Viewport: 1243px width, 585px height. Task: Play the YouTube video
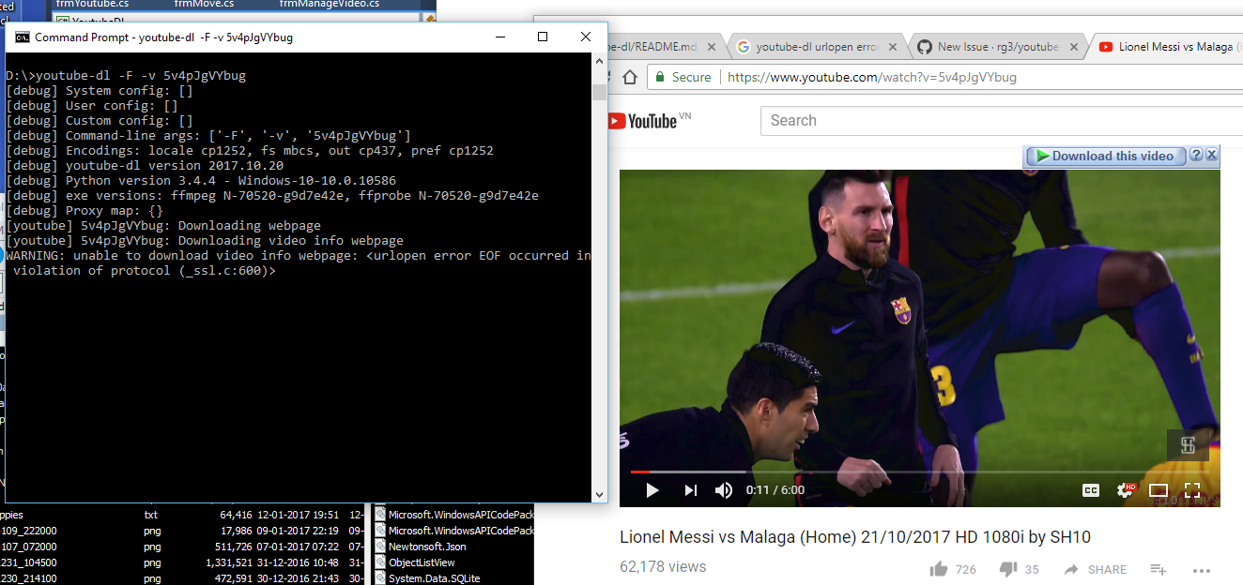pyautogui.click(x=652, y=489)
